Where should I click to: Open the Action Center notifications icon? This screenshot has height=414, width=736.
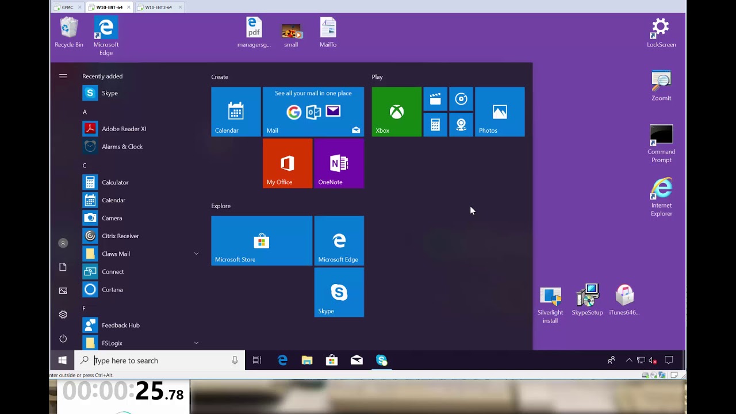coord(669,361)
